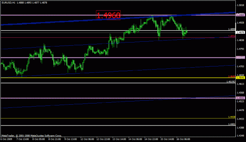Viewport: 246px width, 142px height.
Task: Click the 1.4348 price axis value
Action: pos(240,136)
